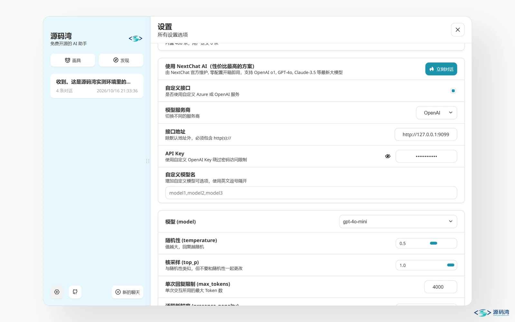
Task: Open the 发现 discover button
Action: 121,60
